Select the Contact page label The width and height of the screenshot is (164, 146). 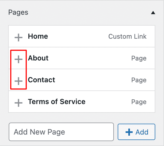point(41,80)
